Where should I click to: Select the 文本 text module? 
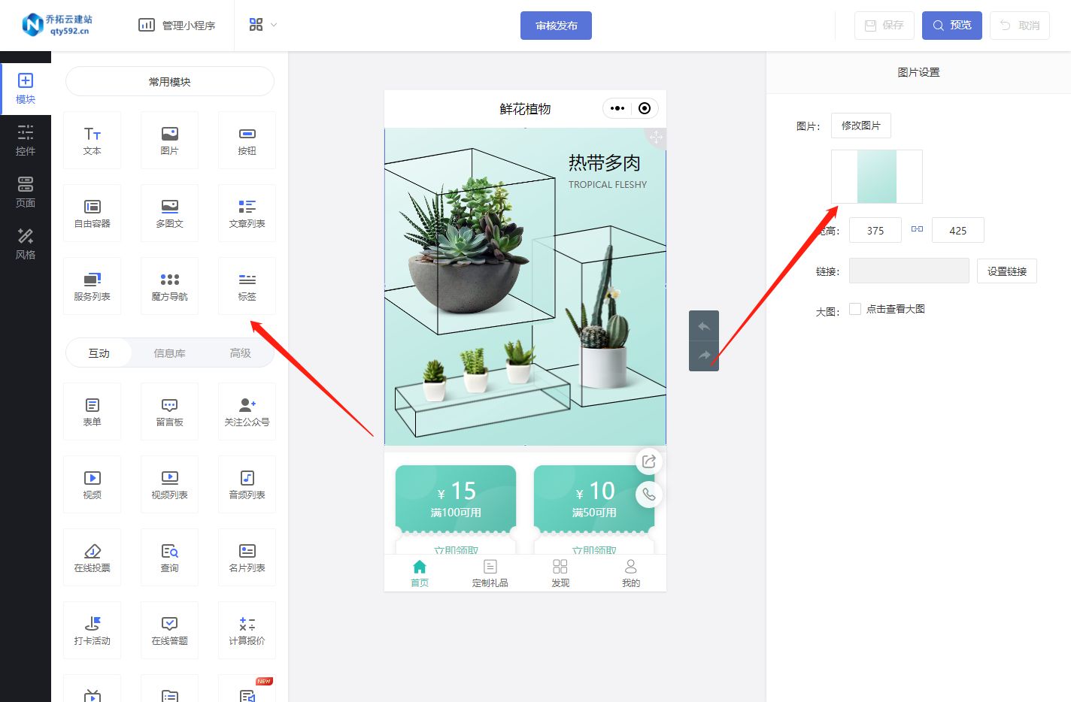pyautogui.click(x=92, y=140)
